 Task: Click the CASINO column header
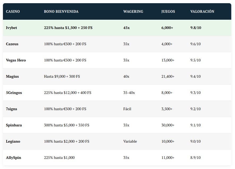tap(13, 11)
